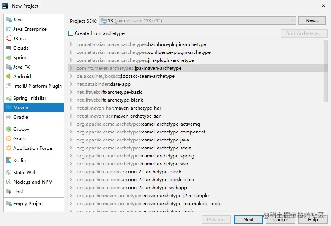This screenshot has width=331, height=226.
Task: Expand jbosscc-seam-archetype entry
Action: (x=71, y=76)
